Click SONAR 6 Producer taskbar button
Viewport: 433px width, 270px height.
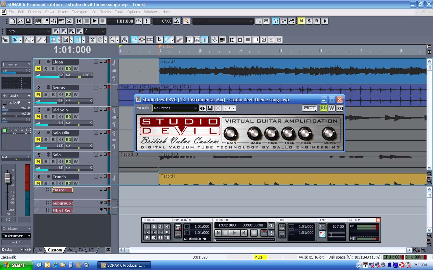124,265
